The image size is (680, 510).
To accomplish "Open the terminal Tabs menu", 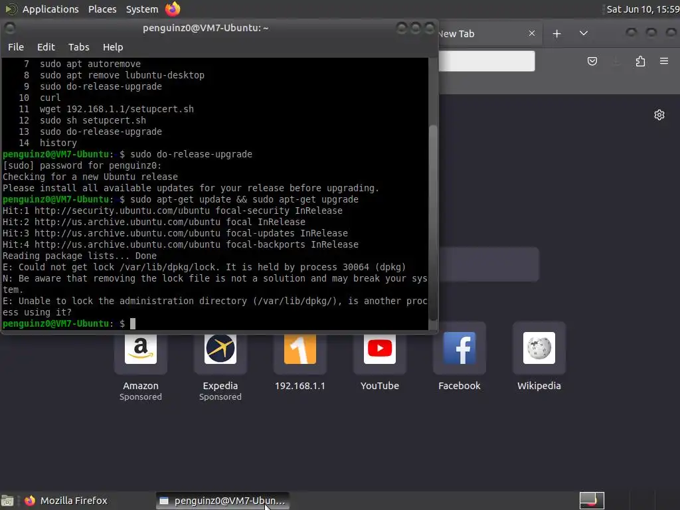I will pos(78,47).
